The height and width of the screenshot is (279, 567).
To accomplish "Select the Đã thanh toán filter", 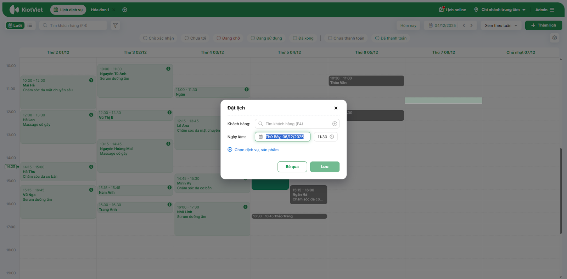I will point(391,38).
